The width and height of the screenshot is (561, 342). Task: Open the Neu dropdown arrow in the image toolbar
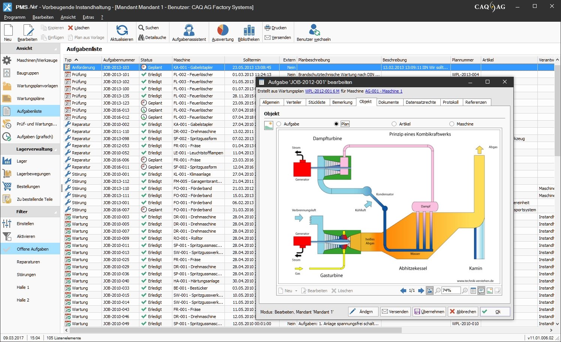(296, 291)
